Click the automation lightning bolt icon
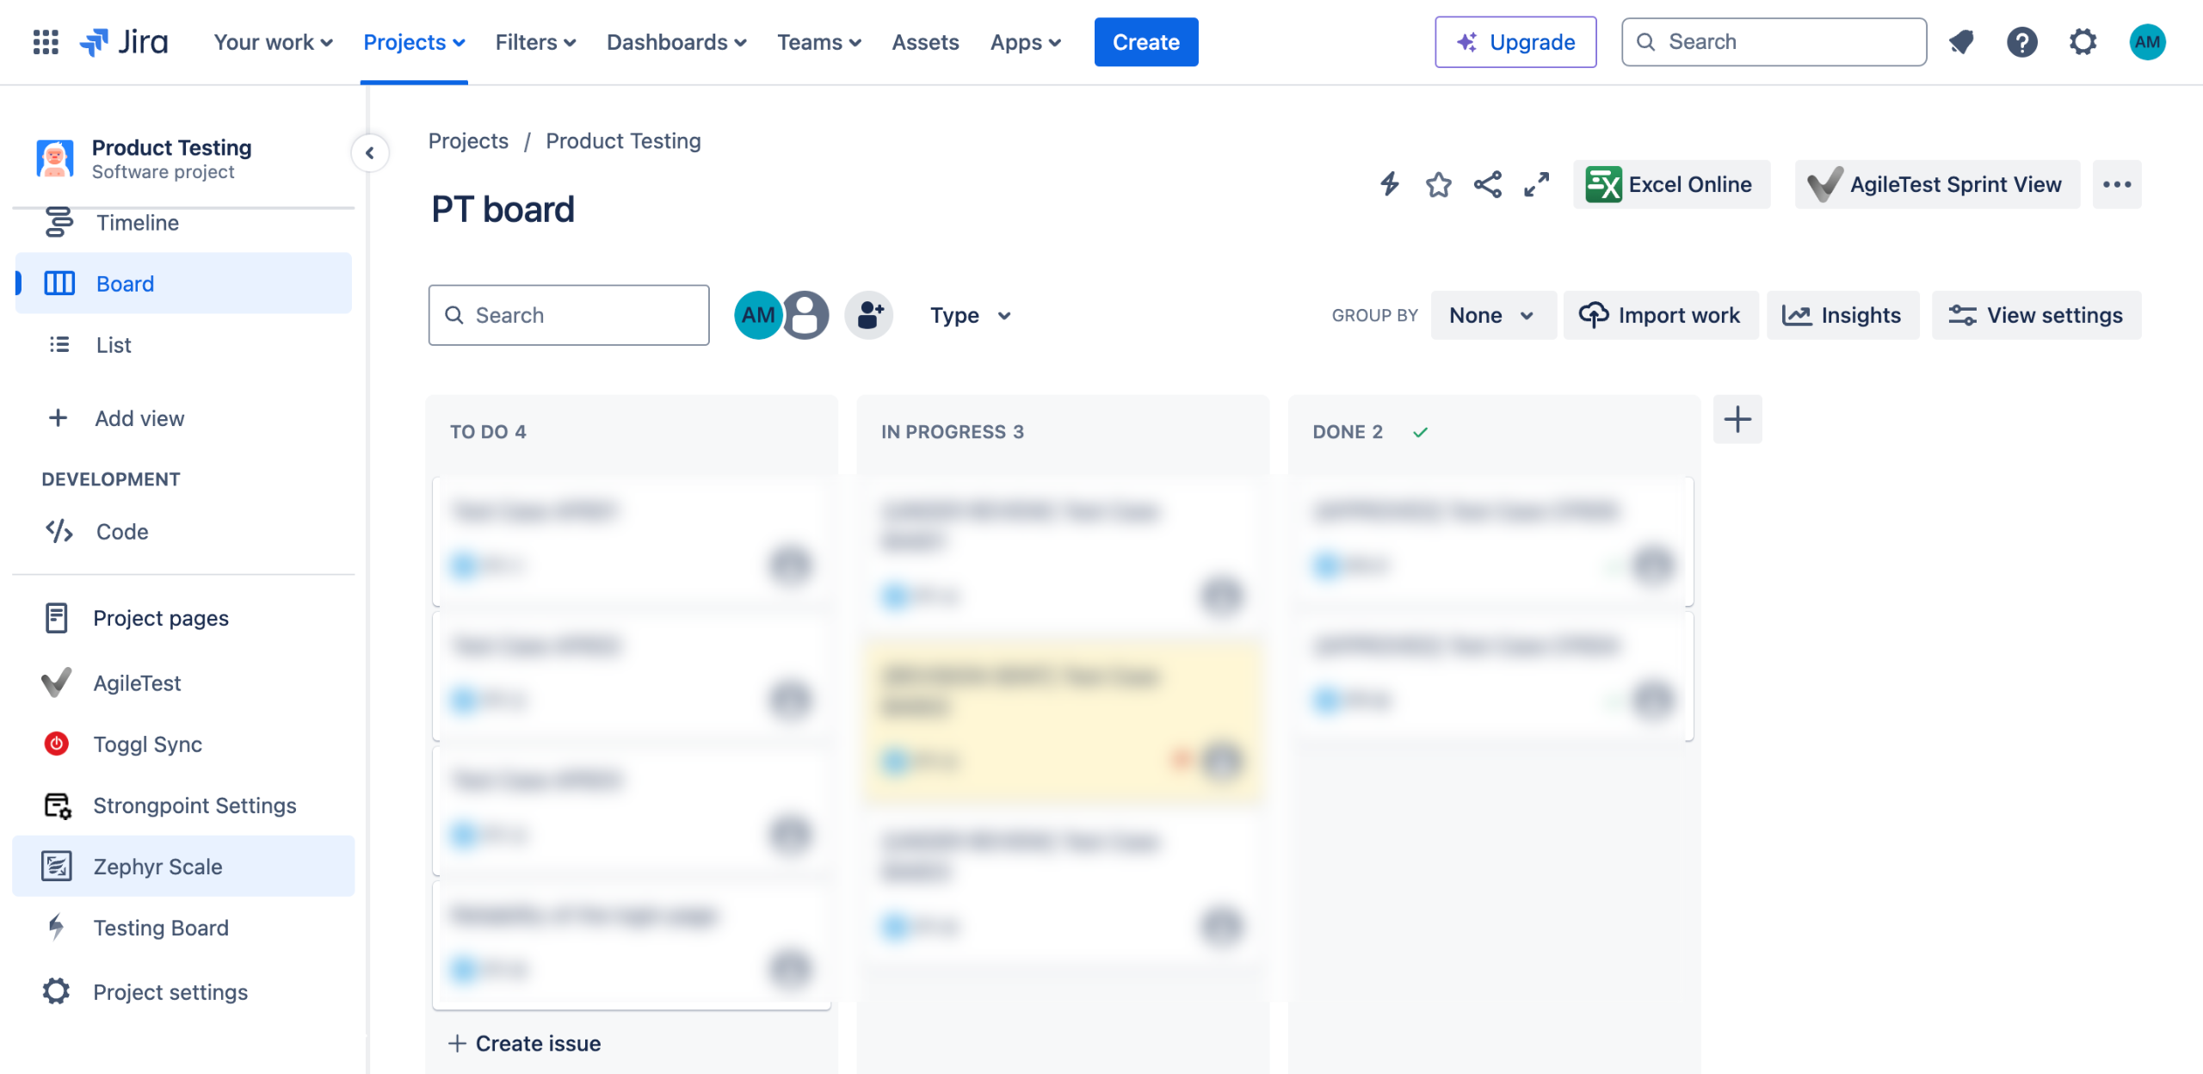Screen dimensions: 2203x1074 pos(1390,184)
